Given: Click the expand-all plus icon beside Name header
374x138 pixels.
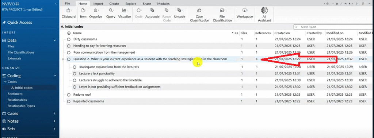Looking at the screenshot, I should tap(69, 33).
